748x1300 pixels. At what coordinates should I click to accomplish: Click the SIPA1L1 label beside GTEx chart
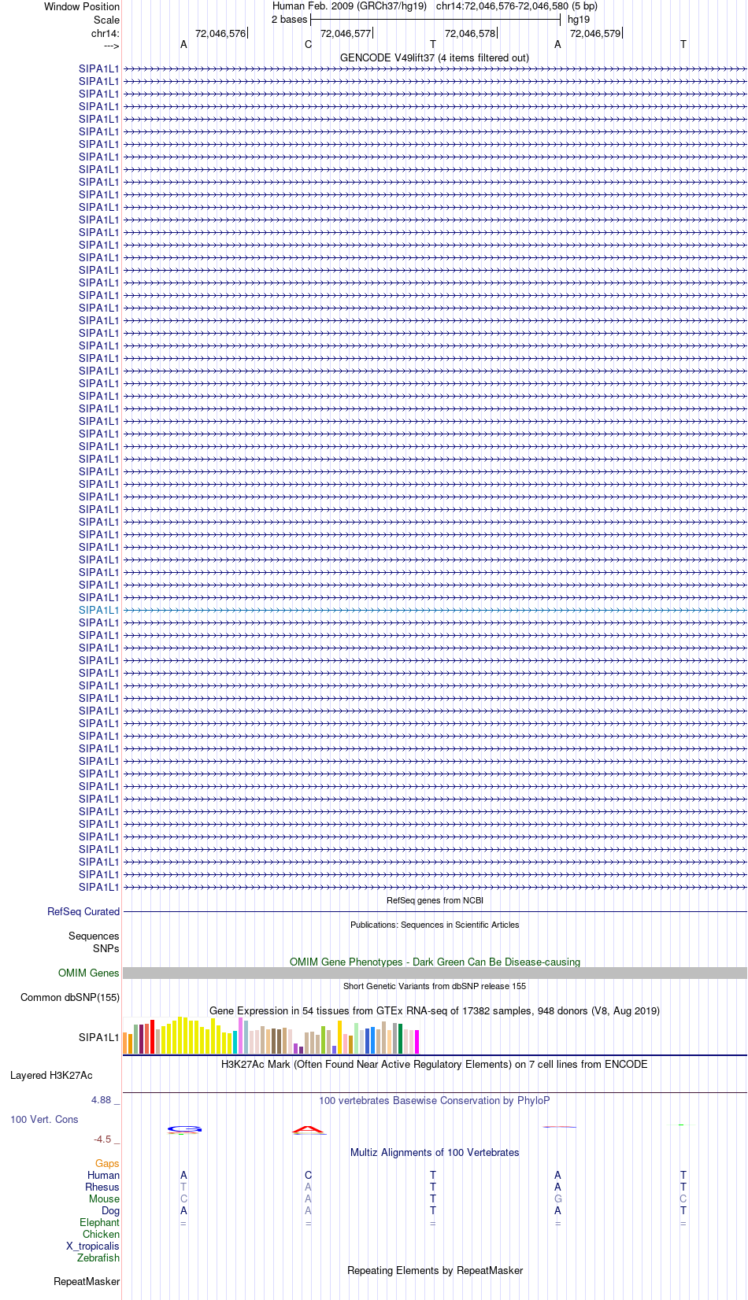tap(98, 1037)
